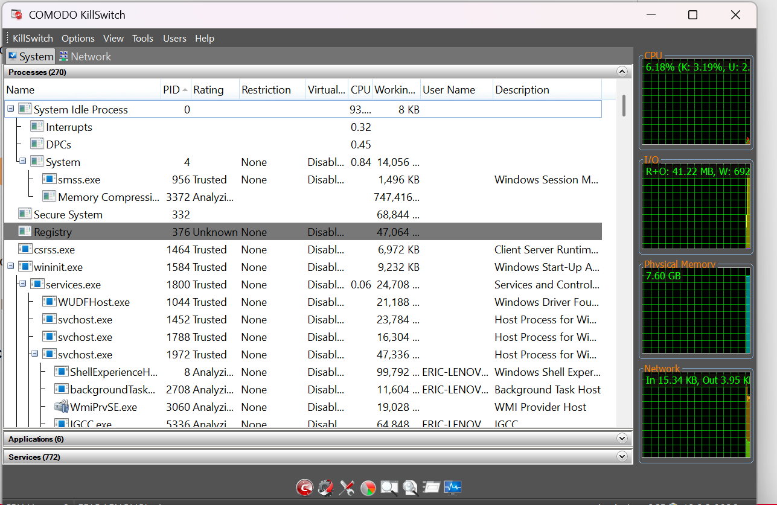Open the Help menu
Viewport: 777px width, 505px height.
tap(205, 38)
